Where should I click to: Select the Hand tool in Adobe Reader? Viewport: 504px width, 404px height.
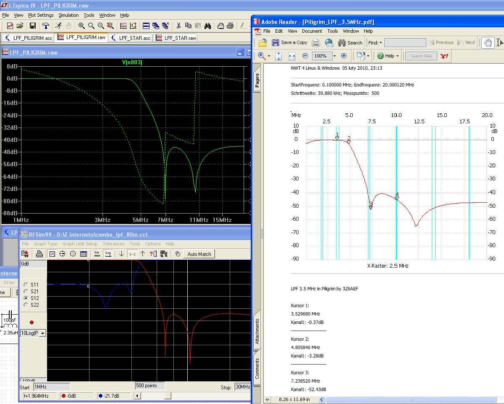click(x=488, y=42)
